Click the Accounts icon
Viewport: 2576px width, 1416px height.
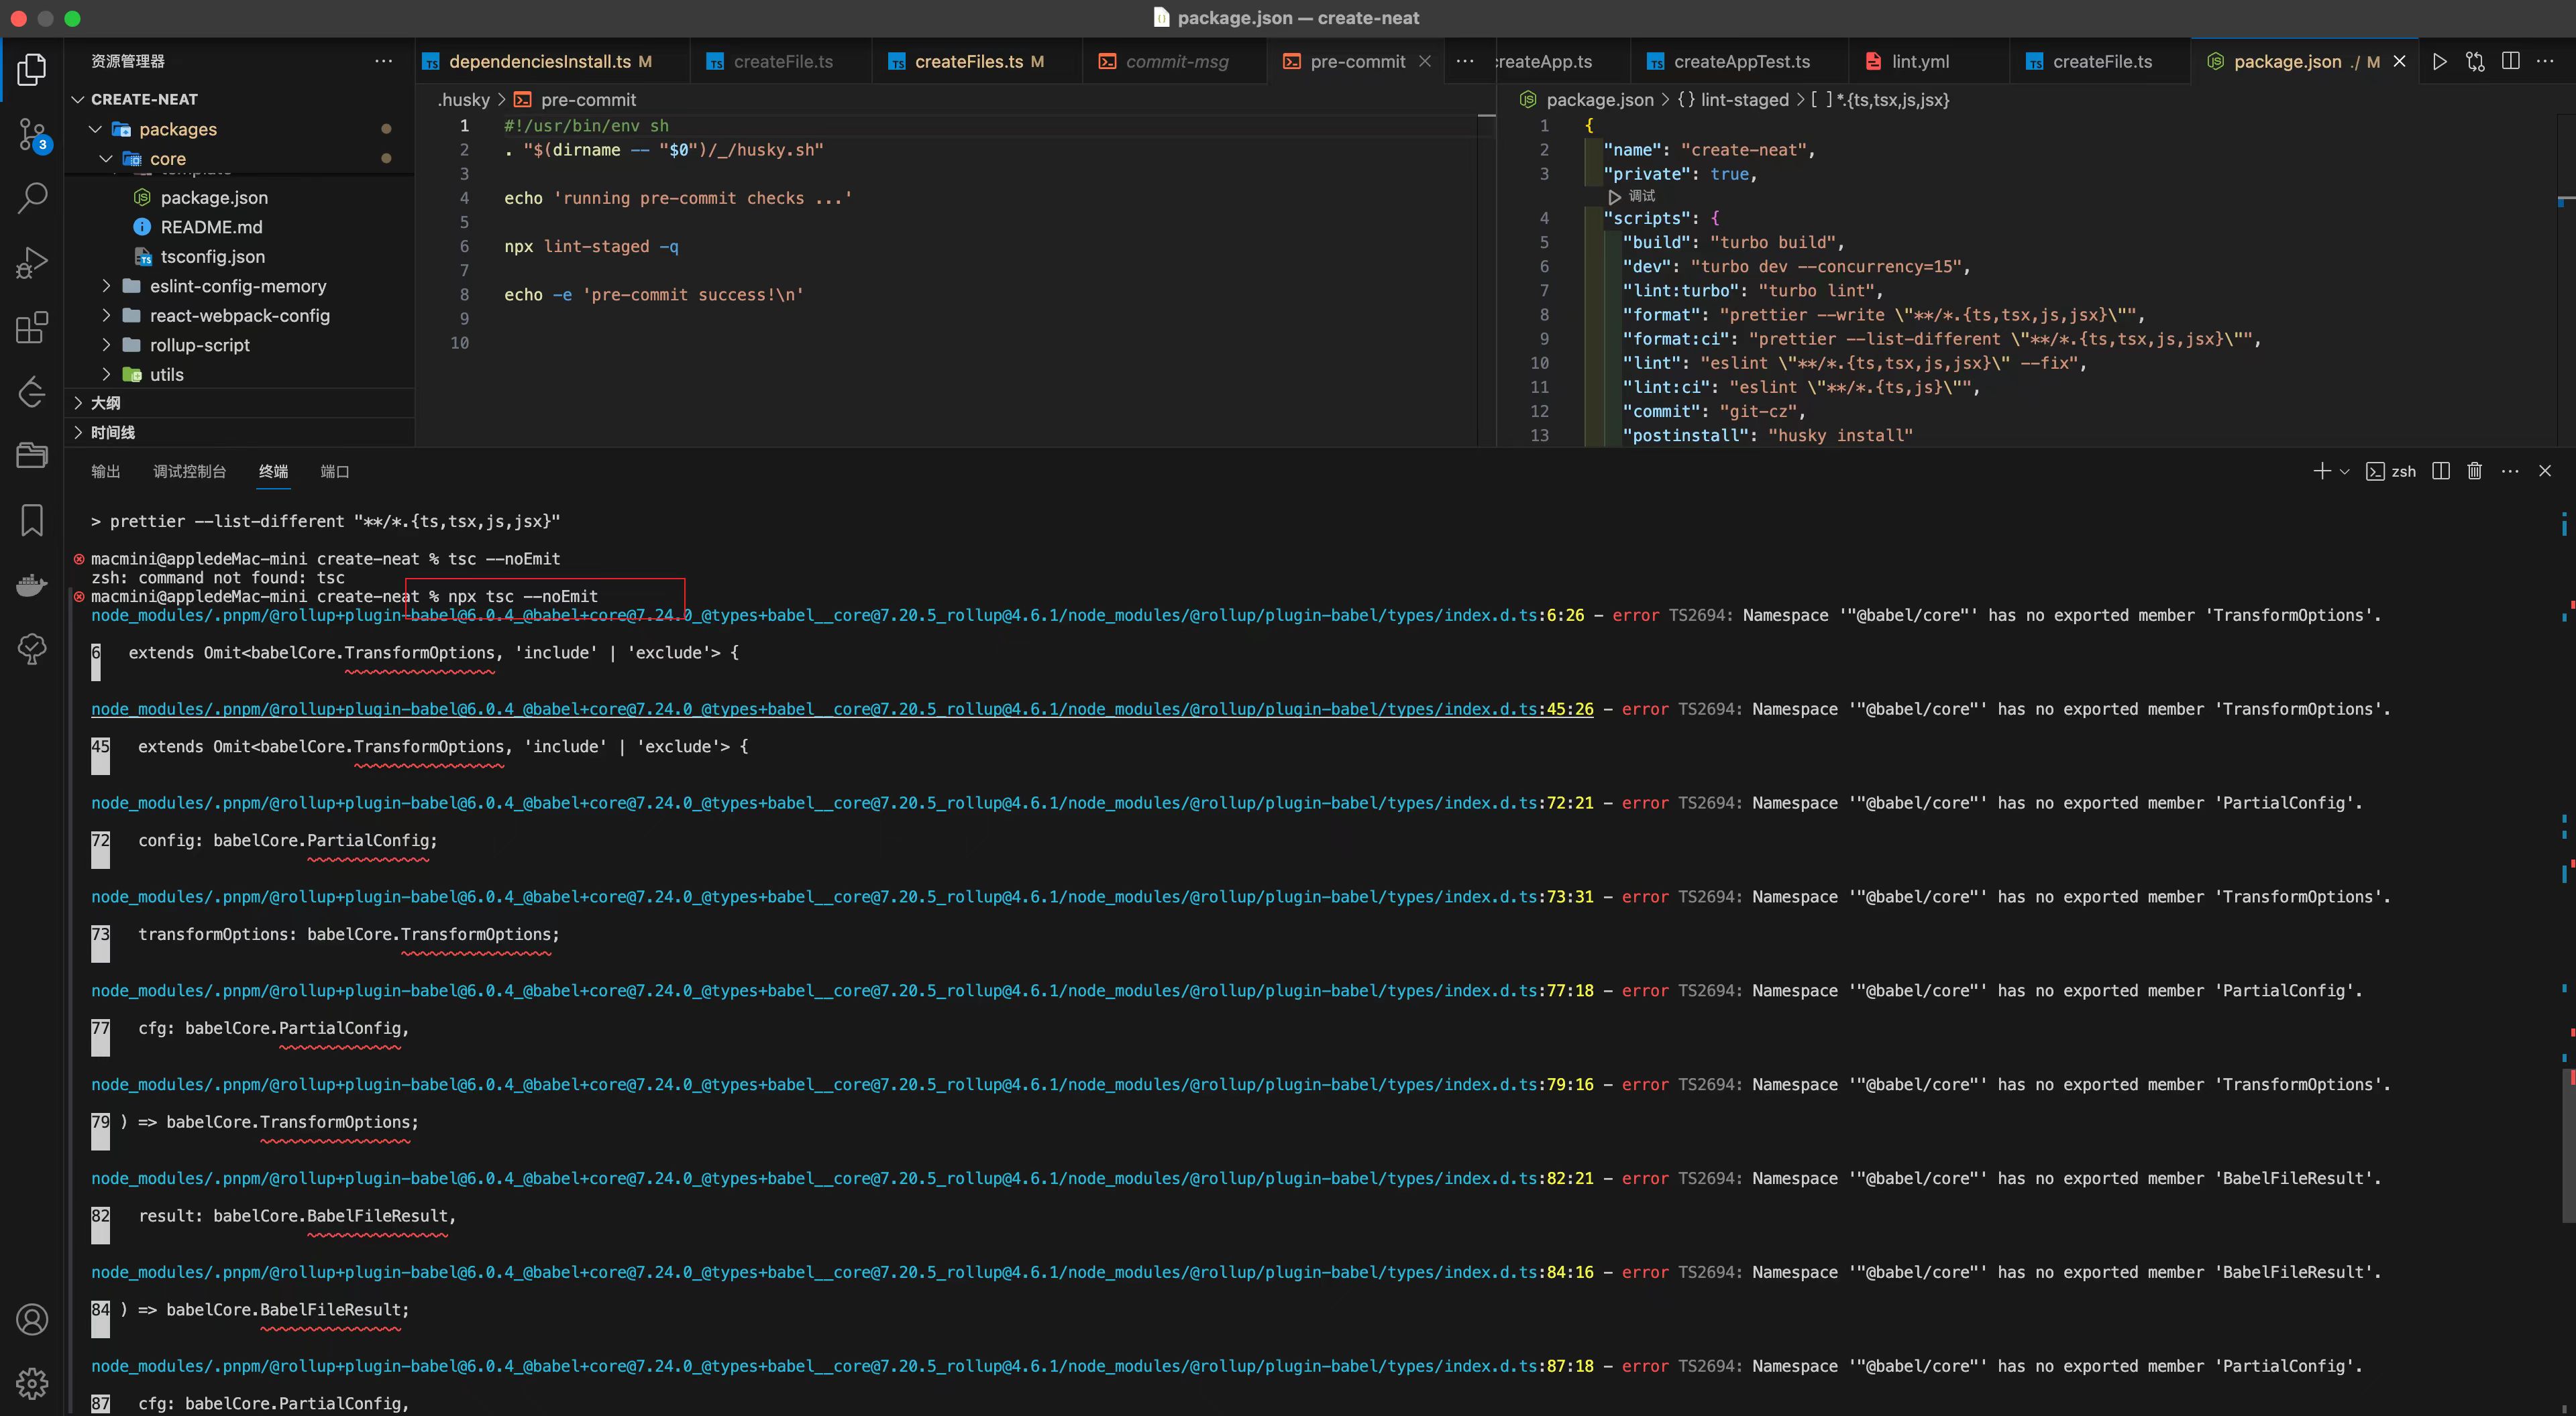pos(32,1319)
